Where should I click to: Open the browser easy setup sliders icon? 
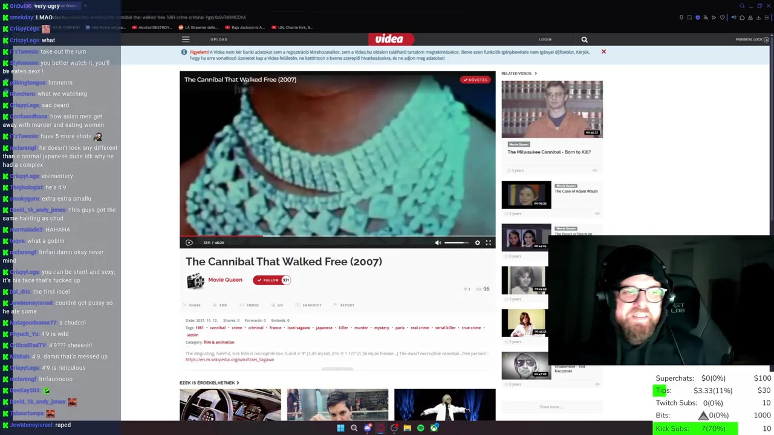click(x=767, y=18)
